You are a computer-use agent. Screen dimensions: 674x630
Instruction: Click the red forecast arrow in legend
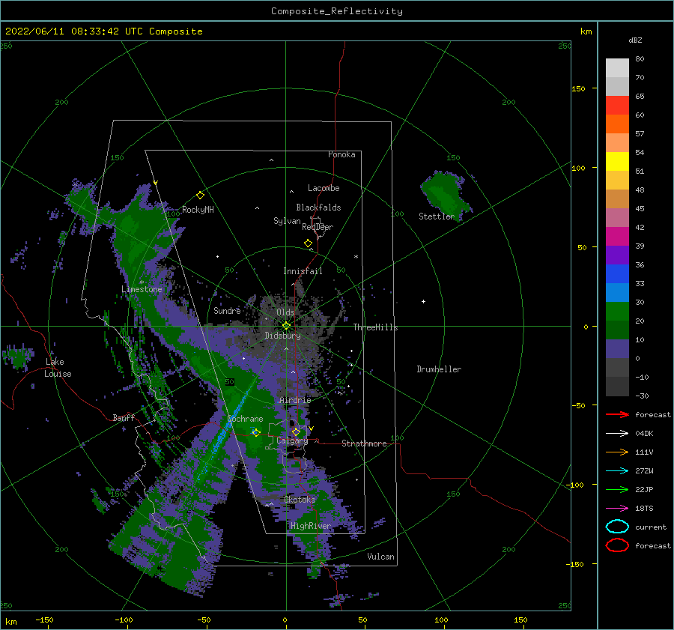pyautogui.click(x=617, y=414)
